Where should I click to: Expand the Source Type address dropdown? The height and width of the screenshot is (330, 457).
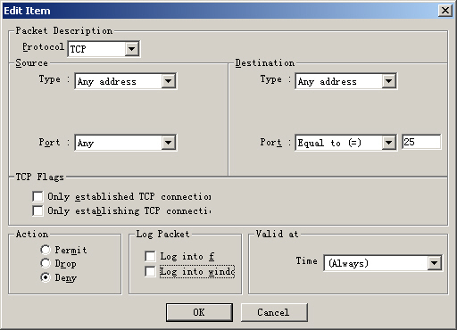tap(125, 81)
